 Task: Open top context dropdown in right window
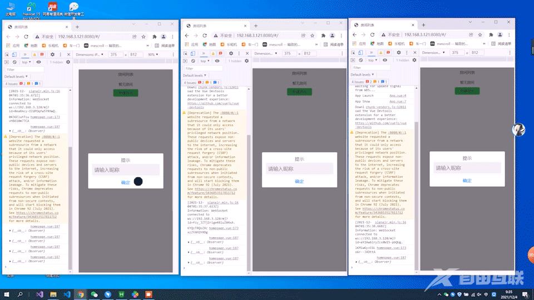click(373, 60)
